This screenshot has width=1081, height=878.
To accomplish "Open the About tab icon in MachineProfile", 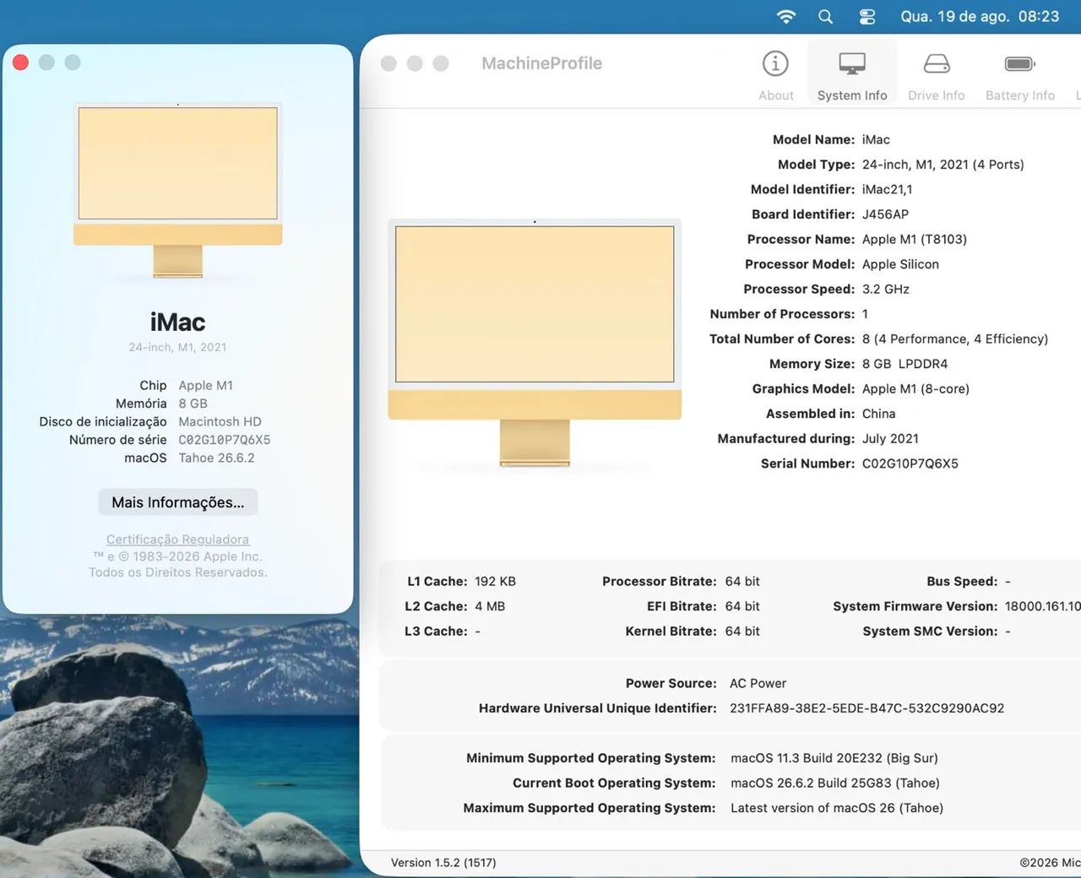I will pyautogui.click(x=775, y=63).
